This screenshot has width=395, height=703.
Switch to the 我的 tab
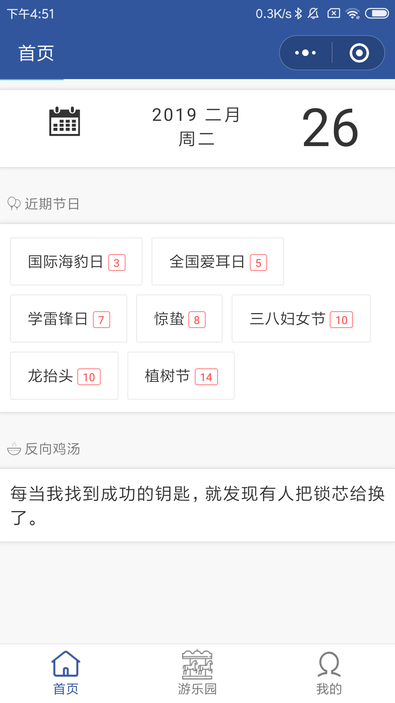pyautogui.click(x=329, y=673)
